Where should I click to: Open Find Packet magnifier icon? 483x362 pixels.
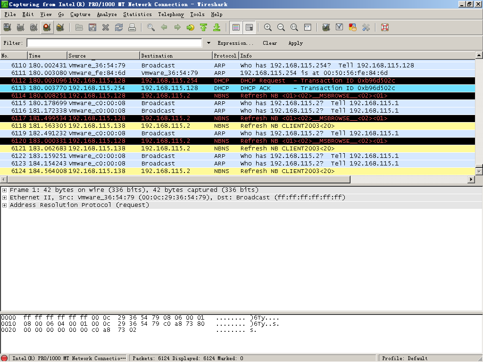151,27
